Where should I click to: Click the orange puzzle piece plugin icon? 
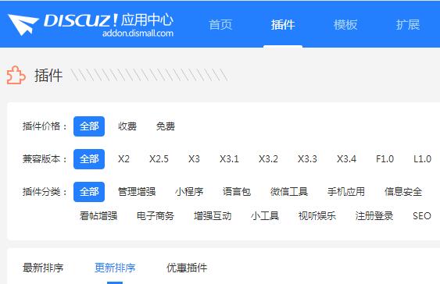16,75
